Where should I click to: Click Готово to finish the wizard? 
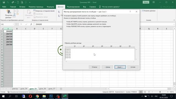[x=133, y=67]
